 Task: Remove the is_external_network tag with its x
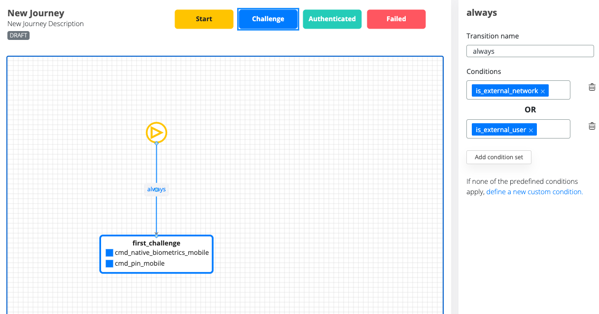click(543, 91)
